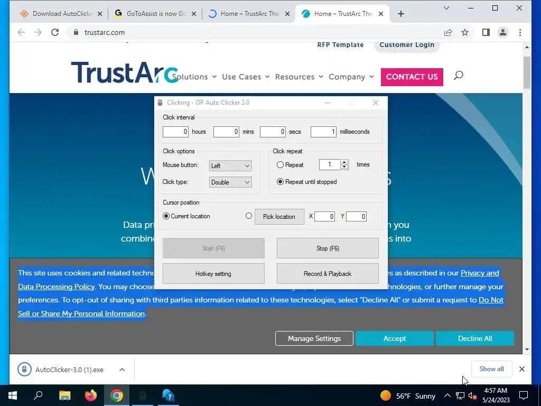
Task: Open Manage Settings for cookies
Action: click(x=314, y=338)
